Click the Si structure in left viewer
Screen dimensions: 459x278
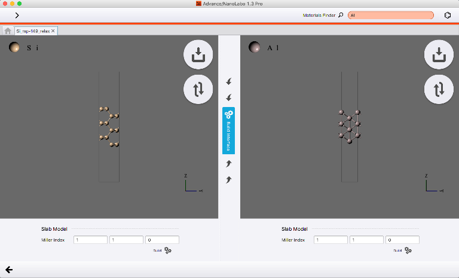pos(109,127)
